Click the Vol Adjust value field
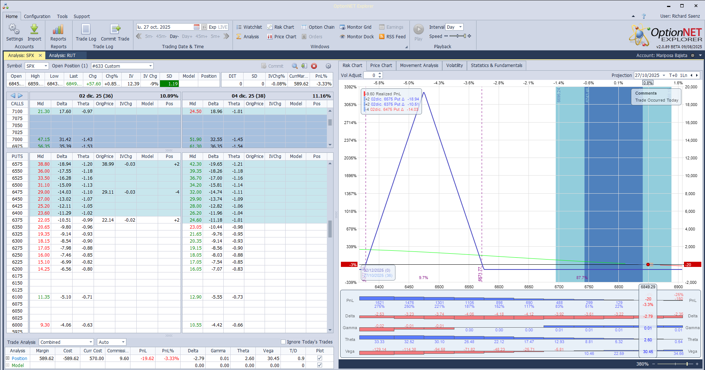 click(x=370, y=75)
